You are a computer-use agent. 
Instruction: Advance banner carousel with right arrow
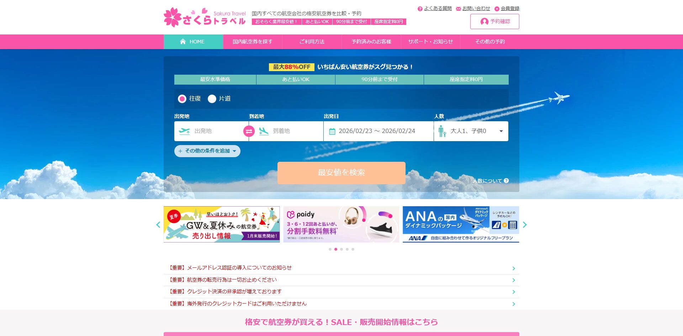(x=524, y=225)
